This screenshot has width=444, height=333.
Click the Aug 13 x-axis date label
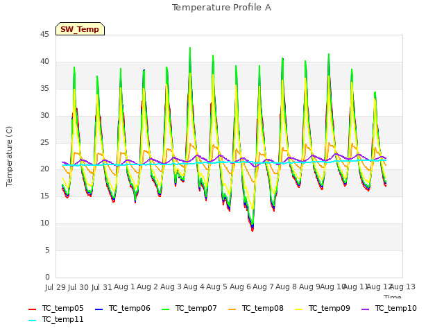[x=404, y=287]
